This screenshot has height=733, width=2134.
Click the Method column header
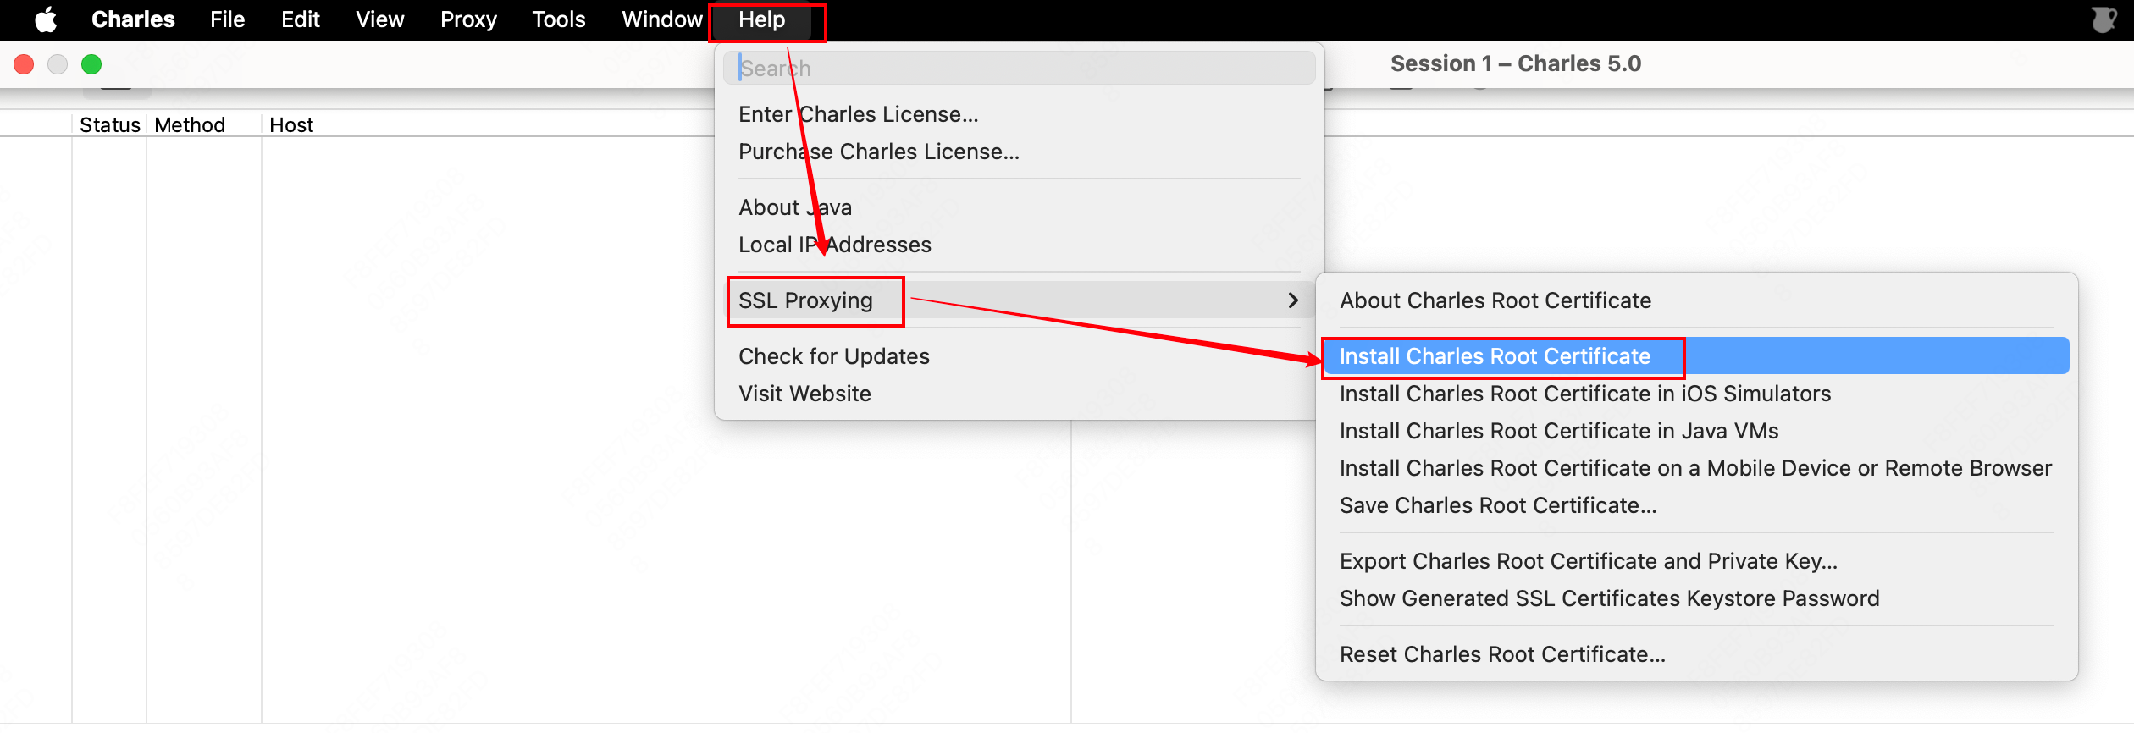click(204, 125)
